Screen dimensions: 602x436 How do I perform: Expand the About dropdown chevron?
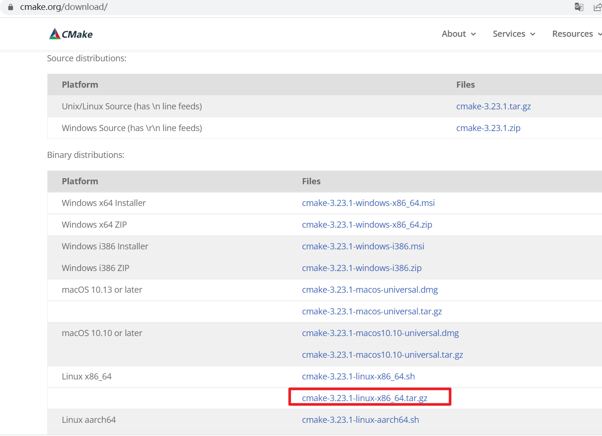pyautogui.click(x=473, y=34)
